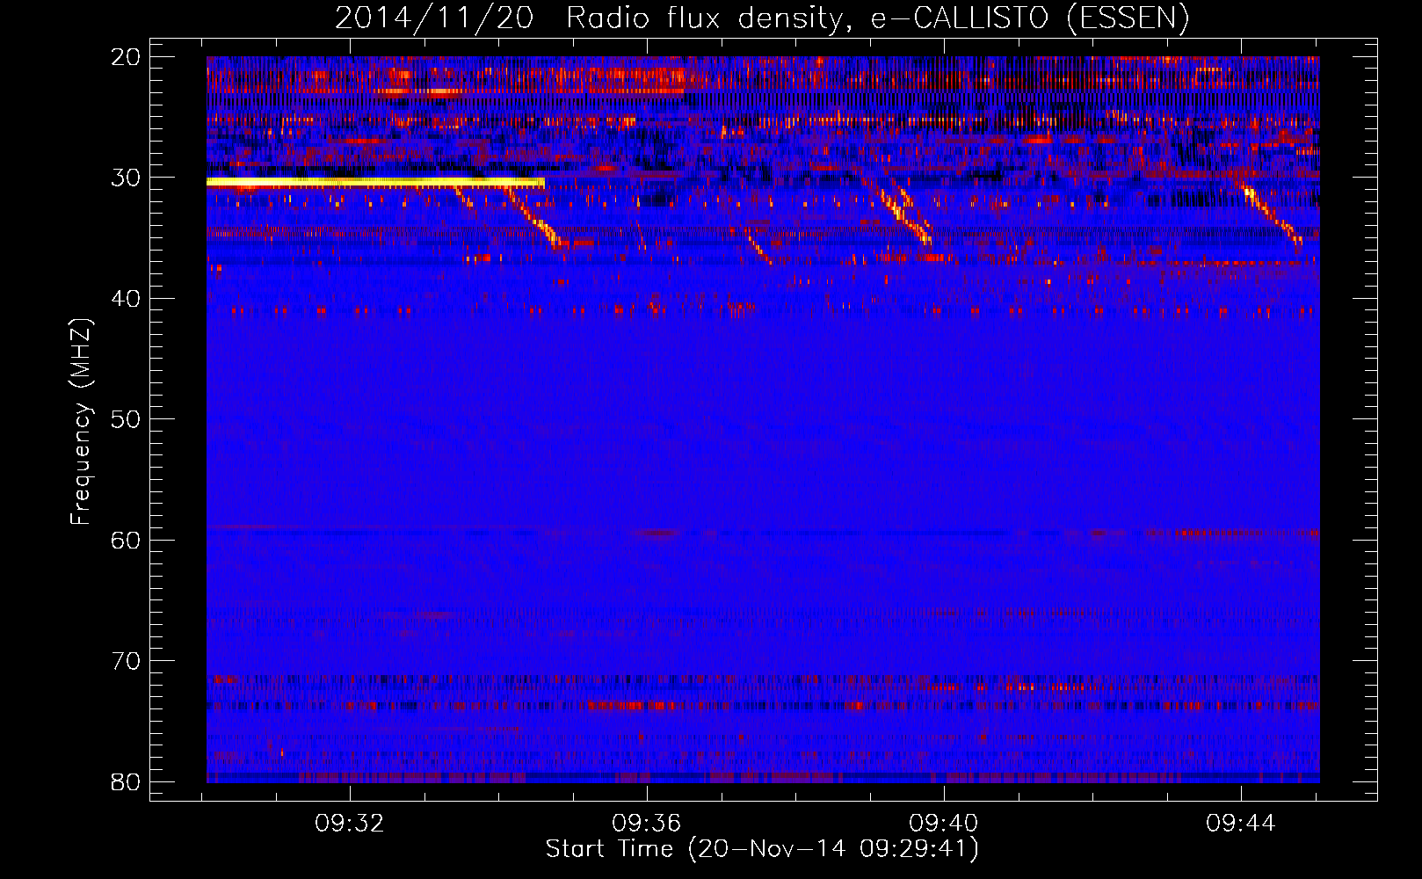Click the 09:36 time tick label

[x=647, y=824]
